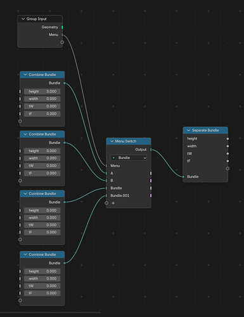Screen dimensions: 244x317
Task: Select the Separate Bundle node header
Action: [x=205, y=131]
